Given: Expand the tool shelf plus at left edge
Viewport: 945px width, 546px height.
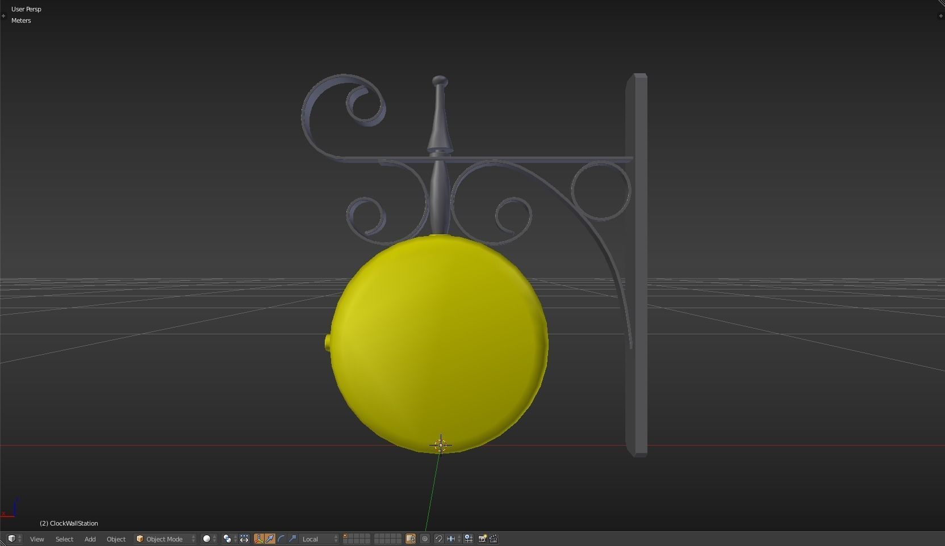Looking at the screenshot, I should [x=3, y=16].
